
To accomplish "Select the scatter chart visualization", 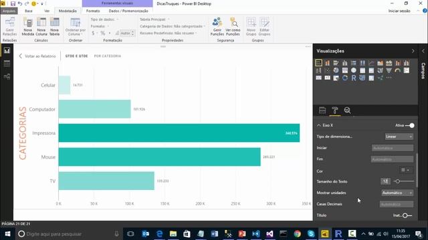I will pyautogui.click(x=327, y=71).
